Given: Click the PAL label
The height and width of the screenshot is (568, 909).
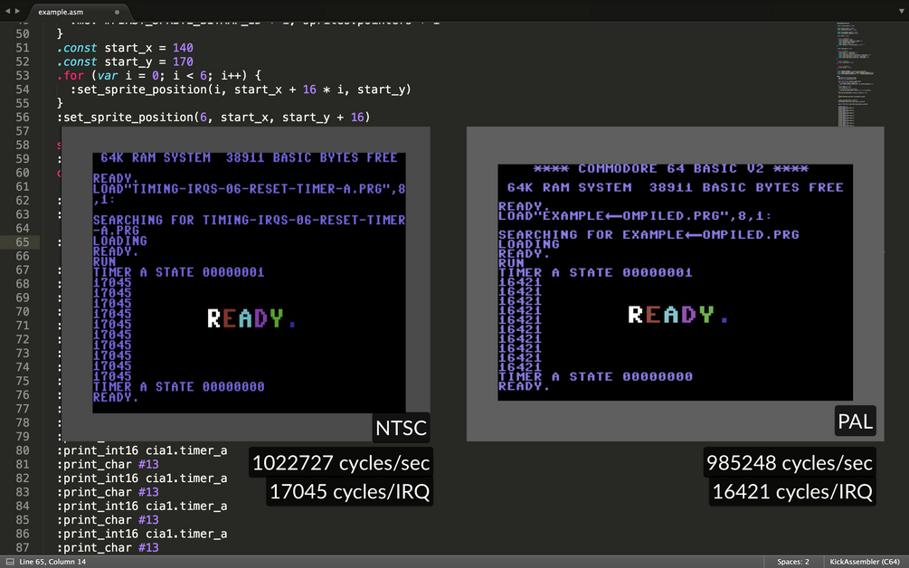Looking at the screenshot, I should (855, 421).
